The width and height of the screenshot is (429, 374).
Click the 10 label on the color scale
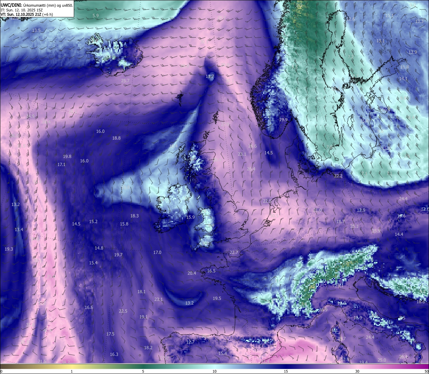(214, 371)
